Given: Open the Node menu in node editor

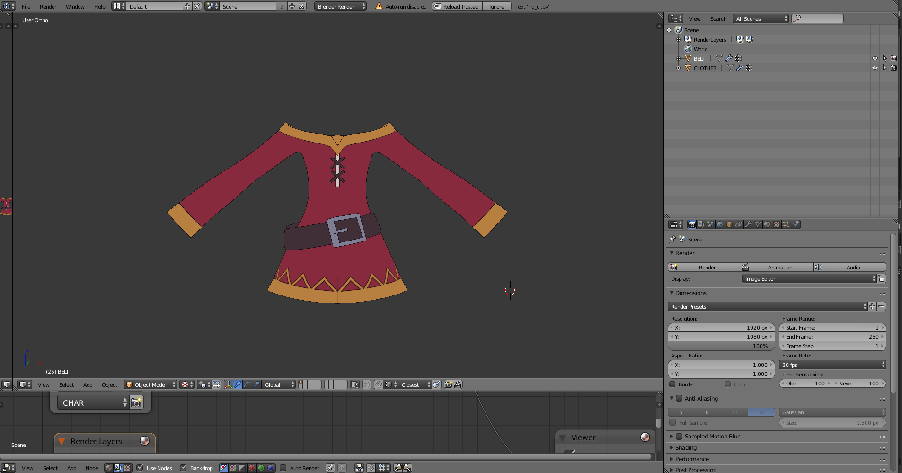Looking at the screenshot, I should (92, 468).
